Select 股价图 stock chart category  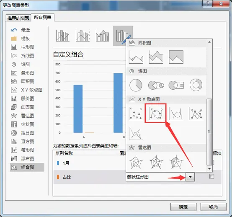pyautogui.click(x=27, y=98)
